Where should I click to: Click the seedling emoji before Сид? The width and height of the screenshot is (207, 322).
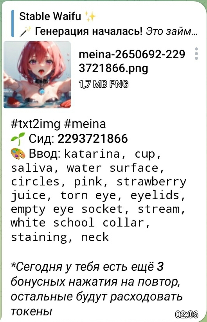tap(18, 139)
